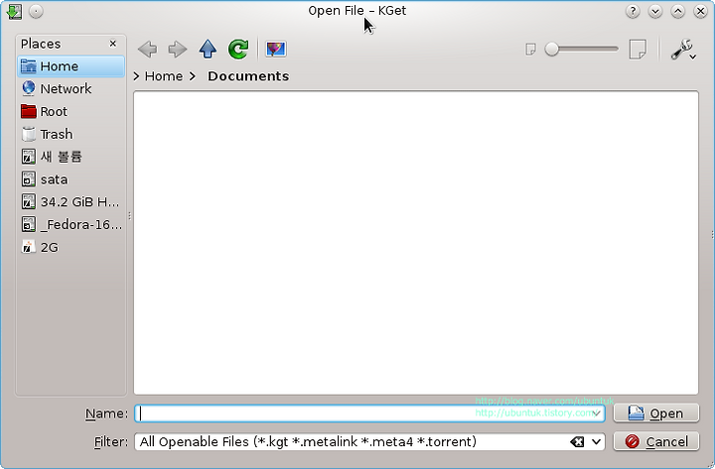Adjust the icon zoom slider handle
Viewport: 715px width, 469px height.
(552, 49)
